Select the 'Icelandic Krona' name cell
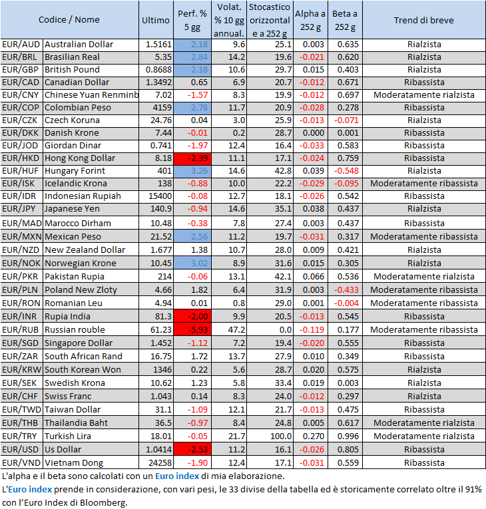The image size is (486, 509). coord(91,184)
